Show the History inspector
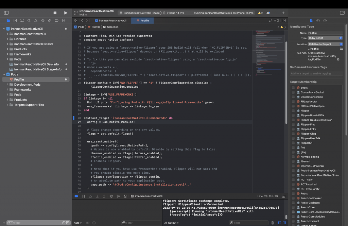This screenshot has height=226, width=348. [318, 21]
